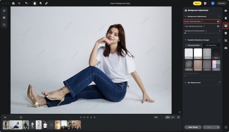Rate image with first star
Screen dimensions: 229x132
81,117
